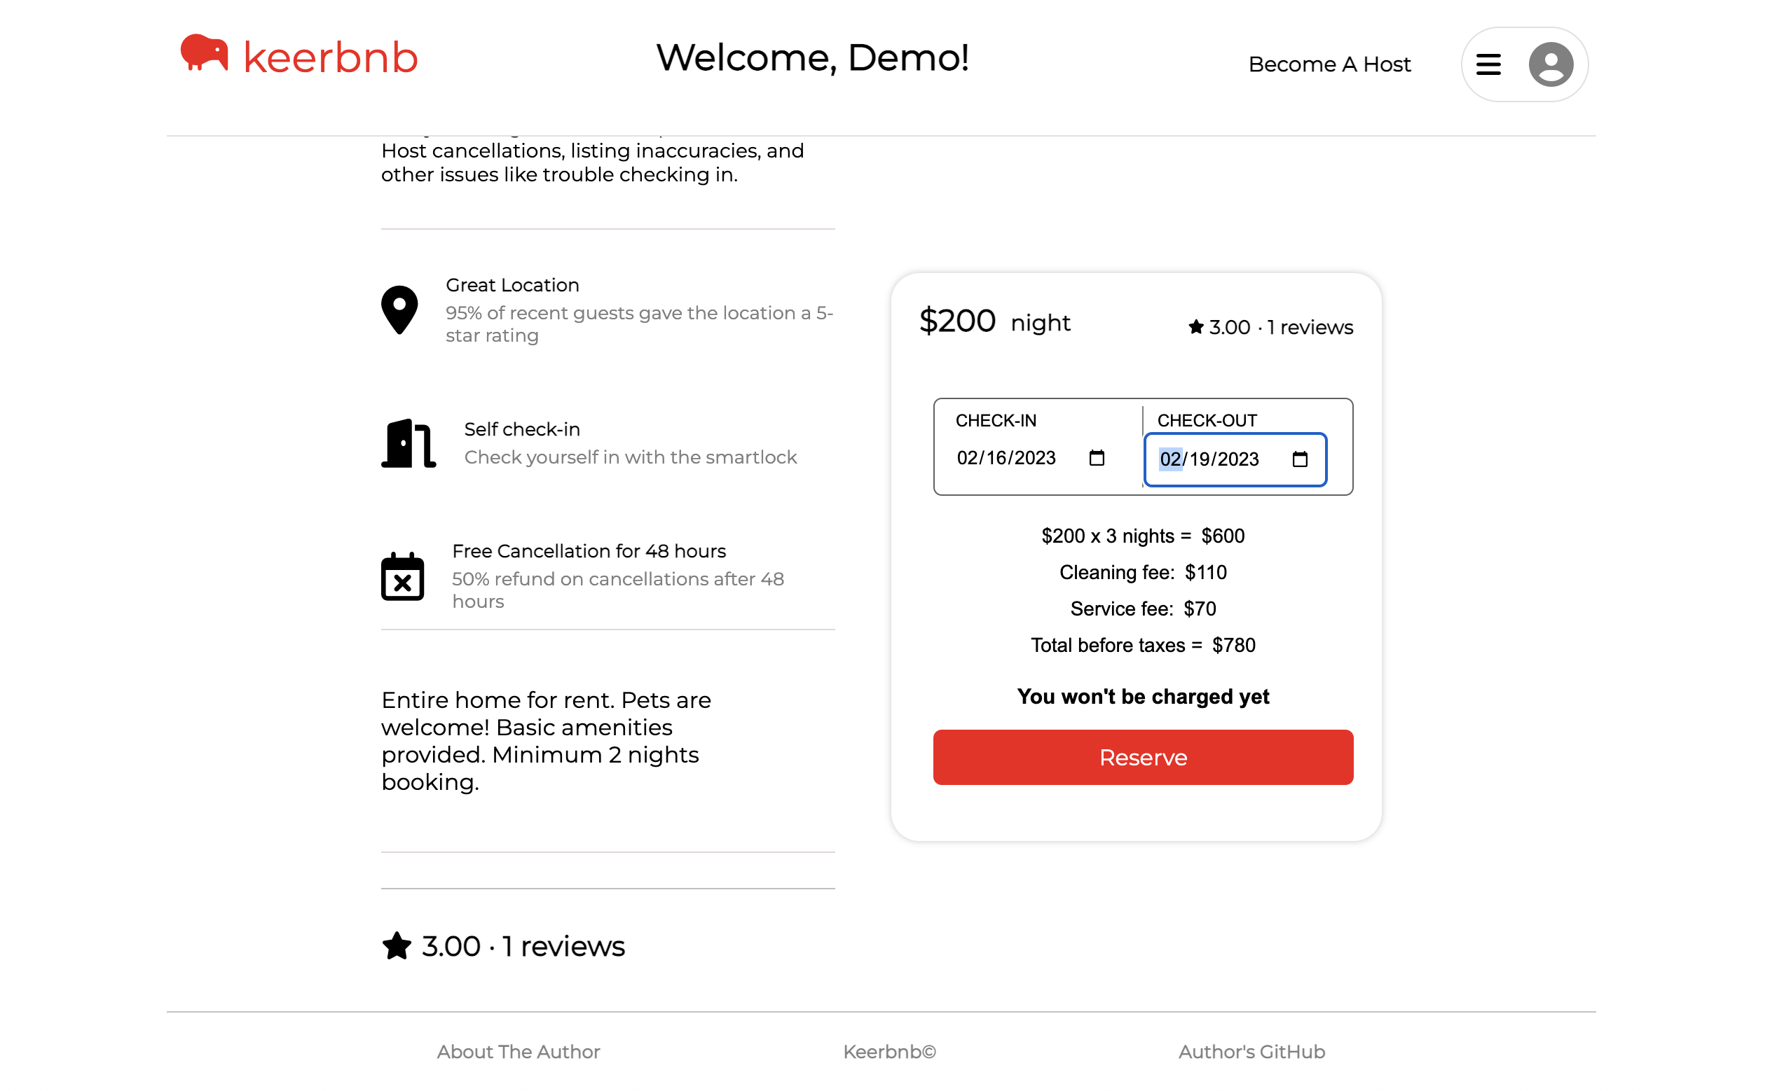Click the user profile avatar icon
The image size is (1777, 1091).
(1551, 64)
